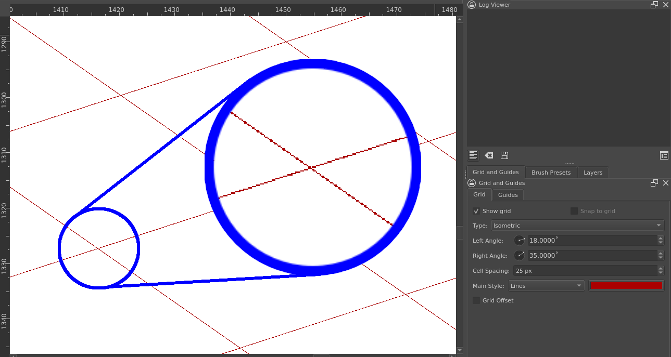Image resolution: width=671 pixels, height=357 pixels.
Task: Clear the log in Log Viewer
Action: [x=489, y=155]
